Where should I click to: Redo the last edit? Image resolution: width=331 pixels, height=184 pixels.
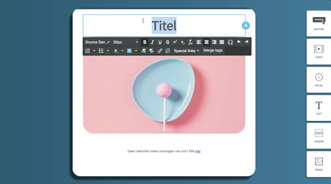point(247,42)
